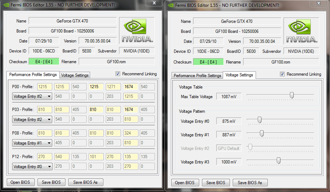Click Voltage Entry #0 875 mV field
Screen dimensions: 330x192
point(229,121)
